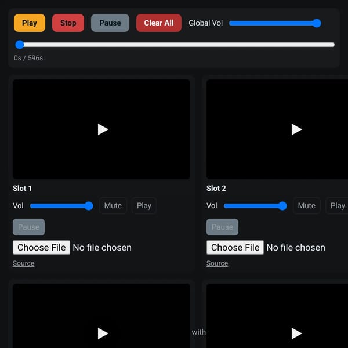Click the 0s / 596s time readout

point(28,58)
